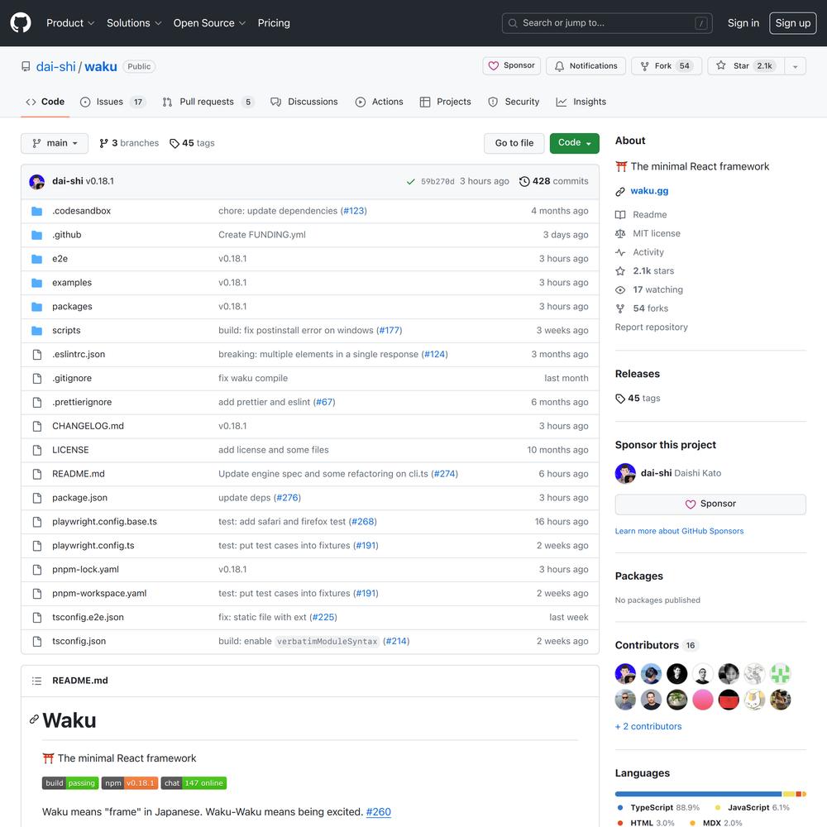827x827 pixels.
Task: Click the packages folder icon
Action: [37, 307]
